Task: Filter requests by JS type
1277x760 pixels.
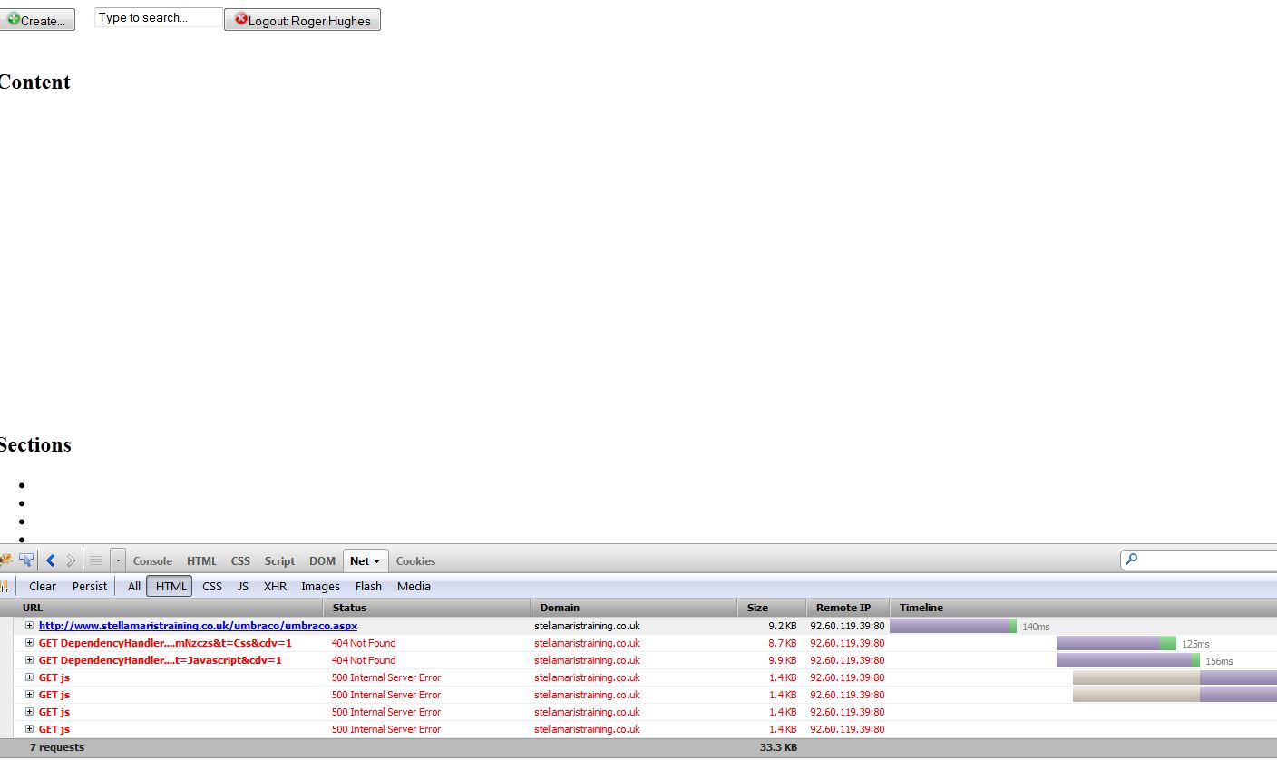Action: point(243,586)
